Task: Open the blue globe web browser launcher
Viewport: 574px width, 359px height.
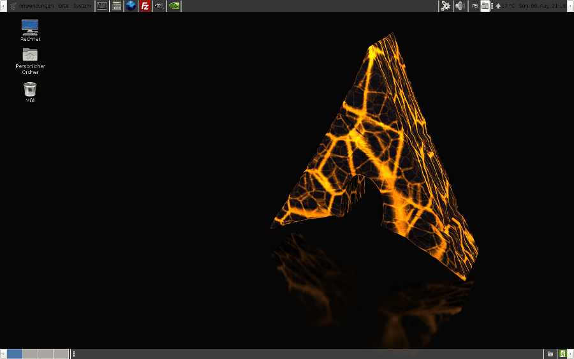Action: coord(131,6)
